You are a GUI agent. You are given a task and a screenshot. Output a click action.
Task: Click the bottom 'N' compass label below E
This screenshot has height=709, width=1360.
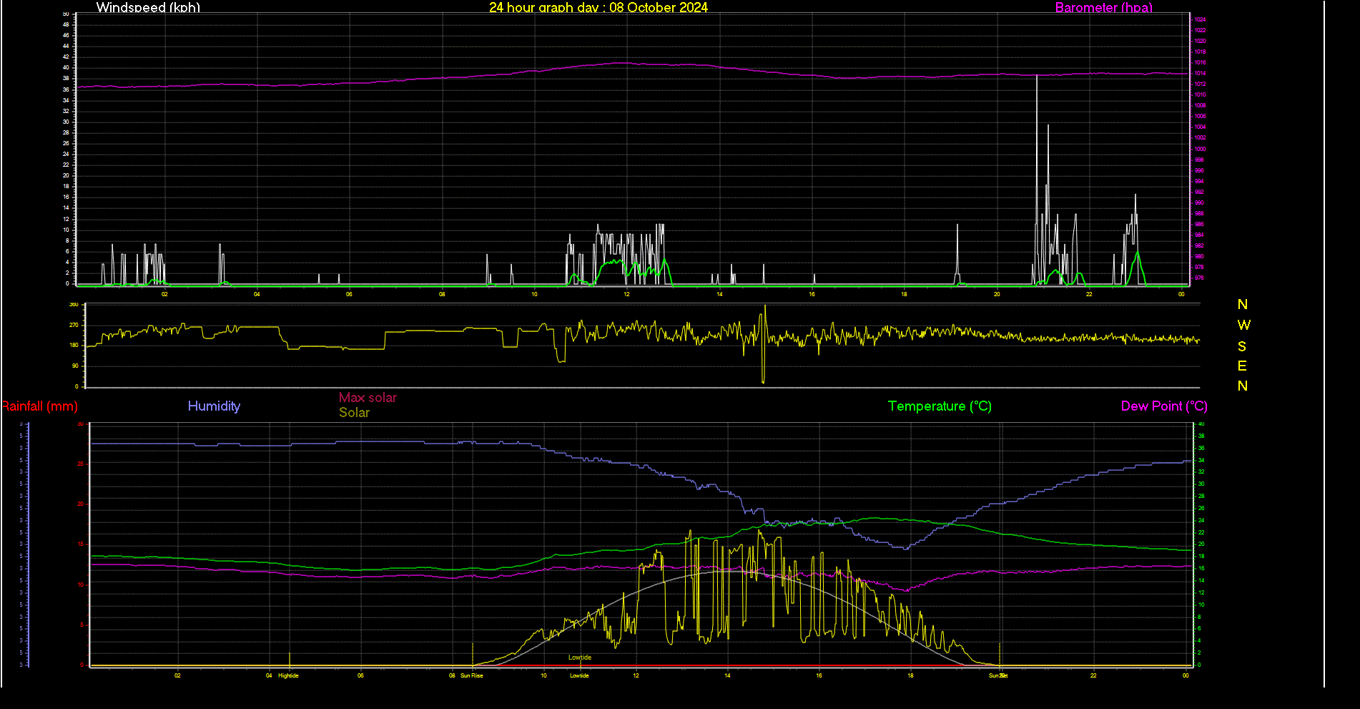(x=1243, y=386)
